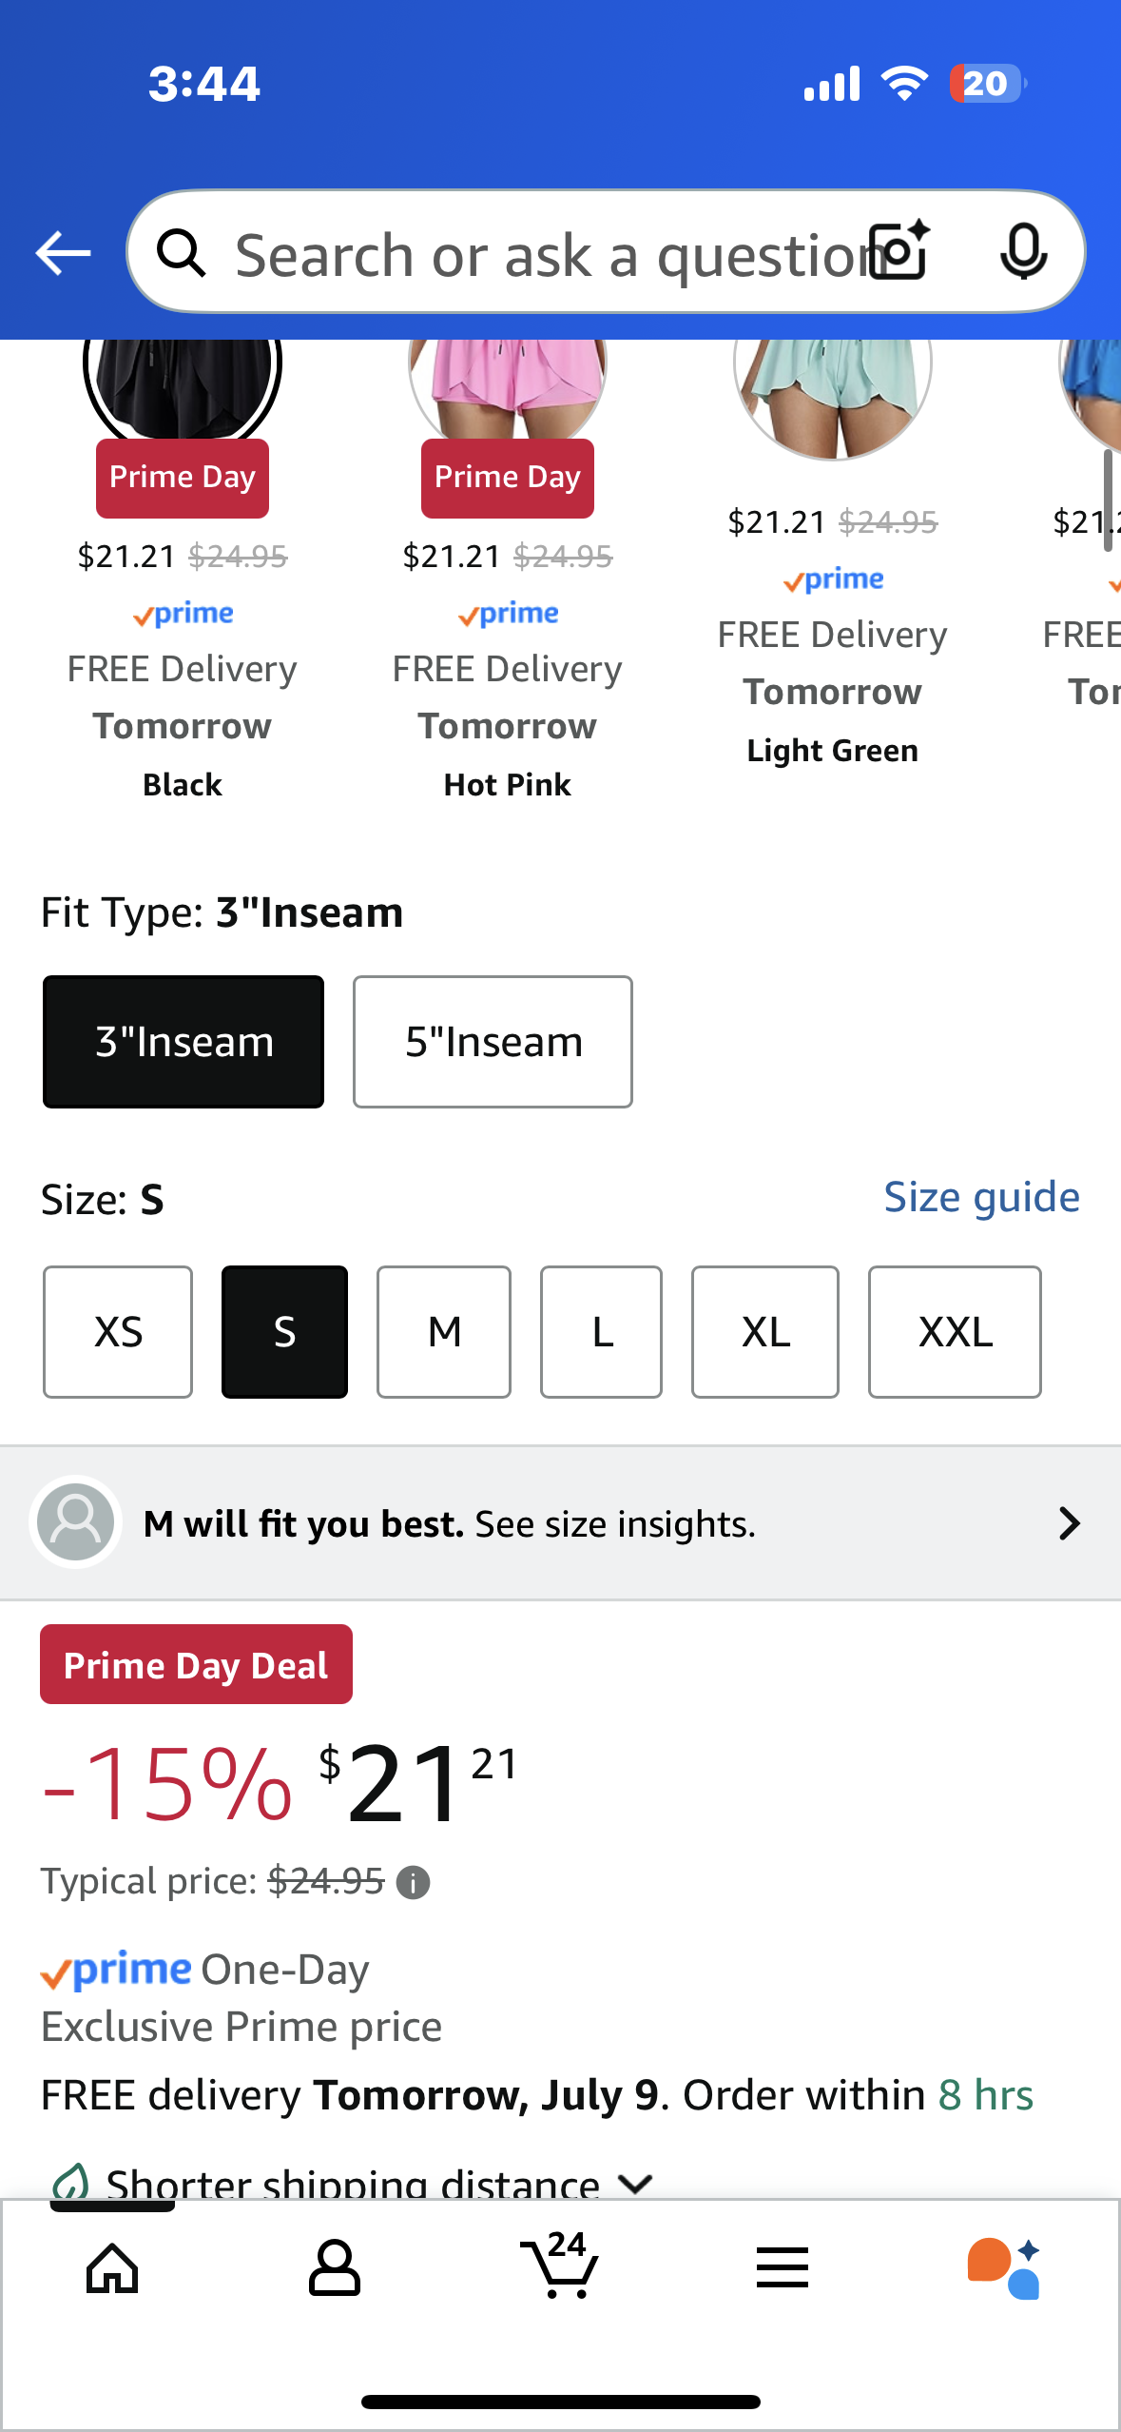Tap the microphone voice search icon
Screen dimensions: 1121x2432
pyautogui.click(x=1024, y=252)
